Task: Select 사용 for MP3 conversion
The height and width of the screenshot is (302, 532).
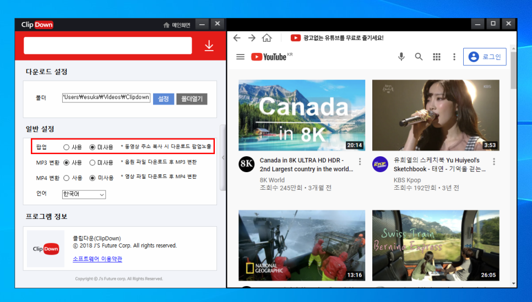Action: coord(67,163)
